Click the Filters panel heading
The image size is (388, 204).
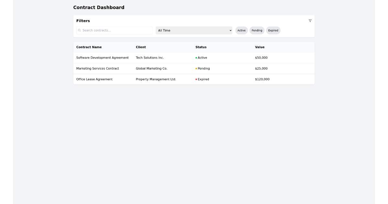83,21
